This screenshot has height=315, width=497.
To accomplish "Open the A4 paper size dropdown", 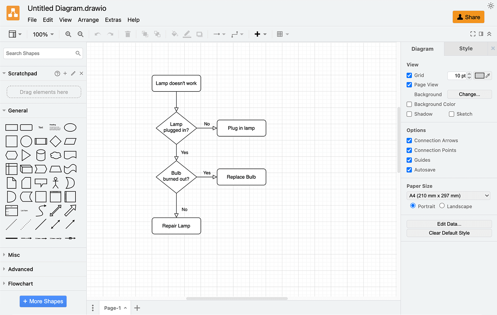I will [449, 196].
